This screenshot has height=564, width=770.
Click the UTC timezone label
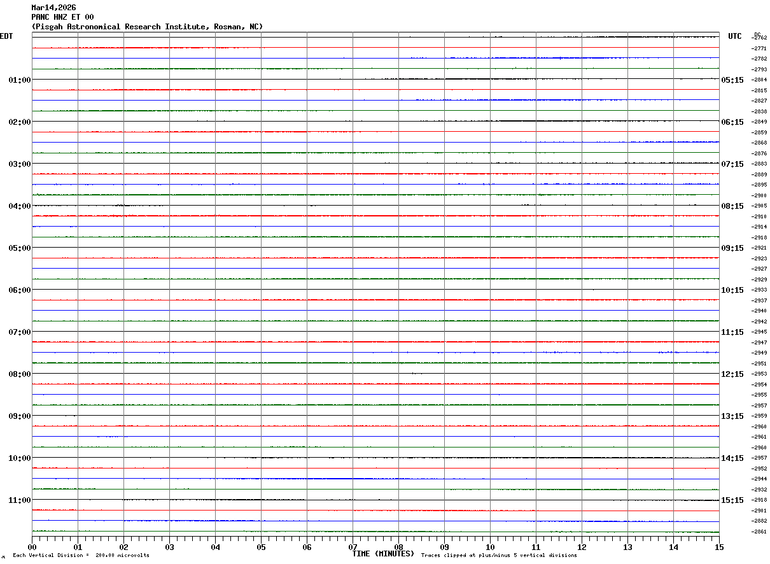[x=735, y=36]
